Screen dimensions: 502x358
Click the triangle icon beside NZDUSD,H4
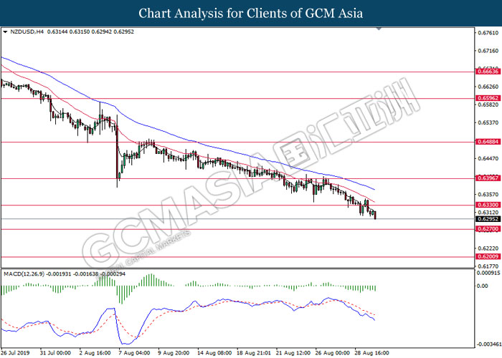pyautogui.click(x=6, y=32)
